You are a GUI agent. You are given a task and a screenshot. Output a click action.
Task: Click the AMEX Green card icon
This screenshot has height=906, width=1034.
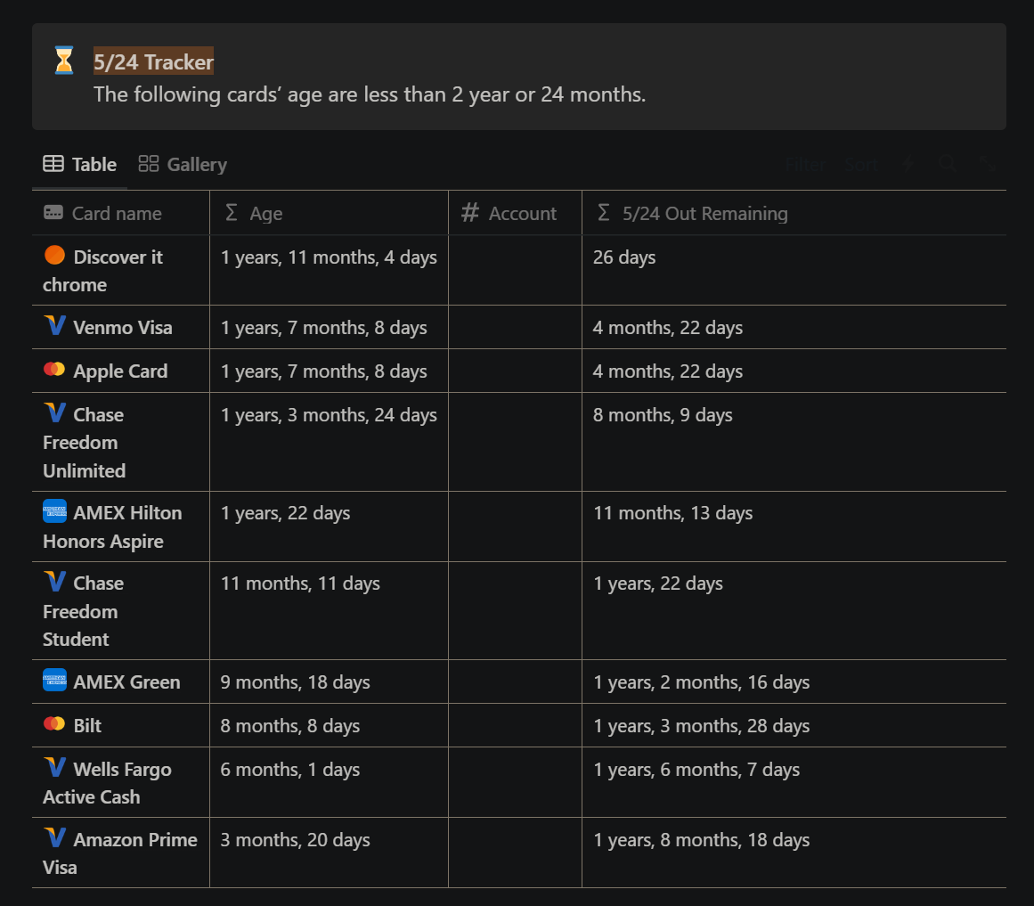point(54,680)
